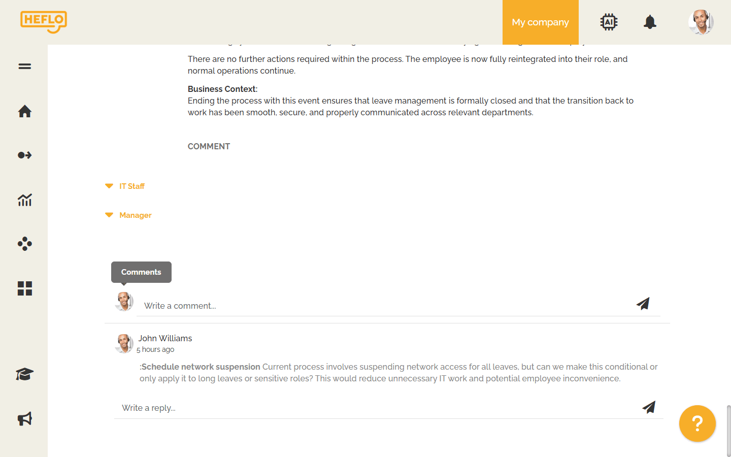Open the dashboard grid icon in sidebar
The width and height of the screenshot is (731, 457).
click(24, 288)
